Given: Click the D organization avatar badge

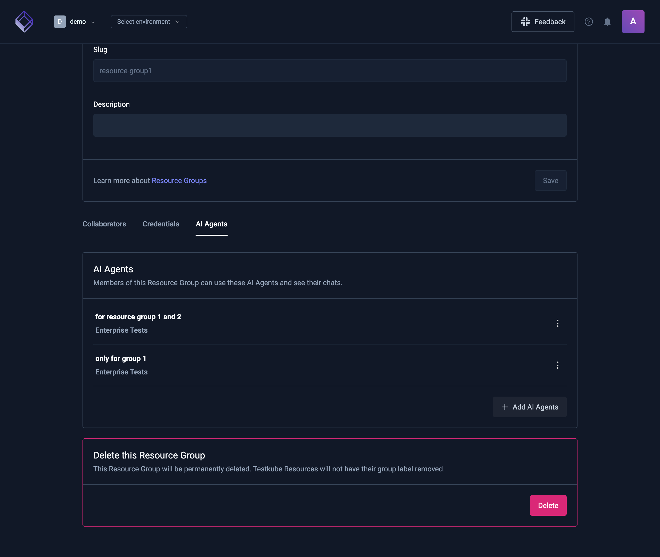Looking at the screenshot, I should pos(59,22).
